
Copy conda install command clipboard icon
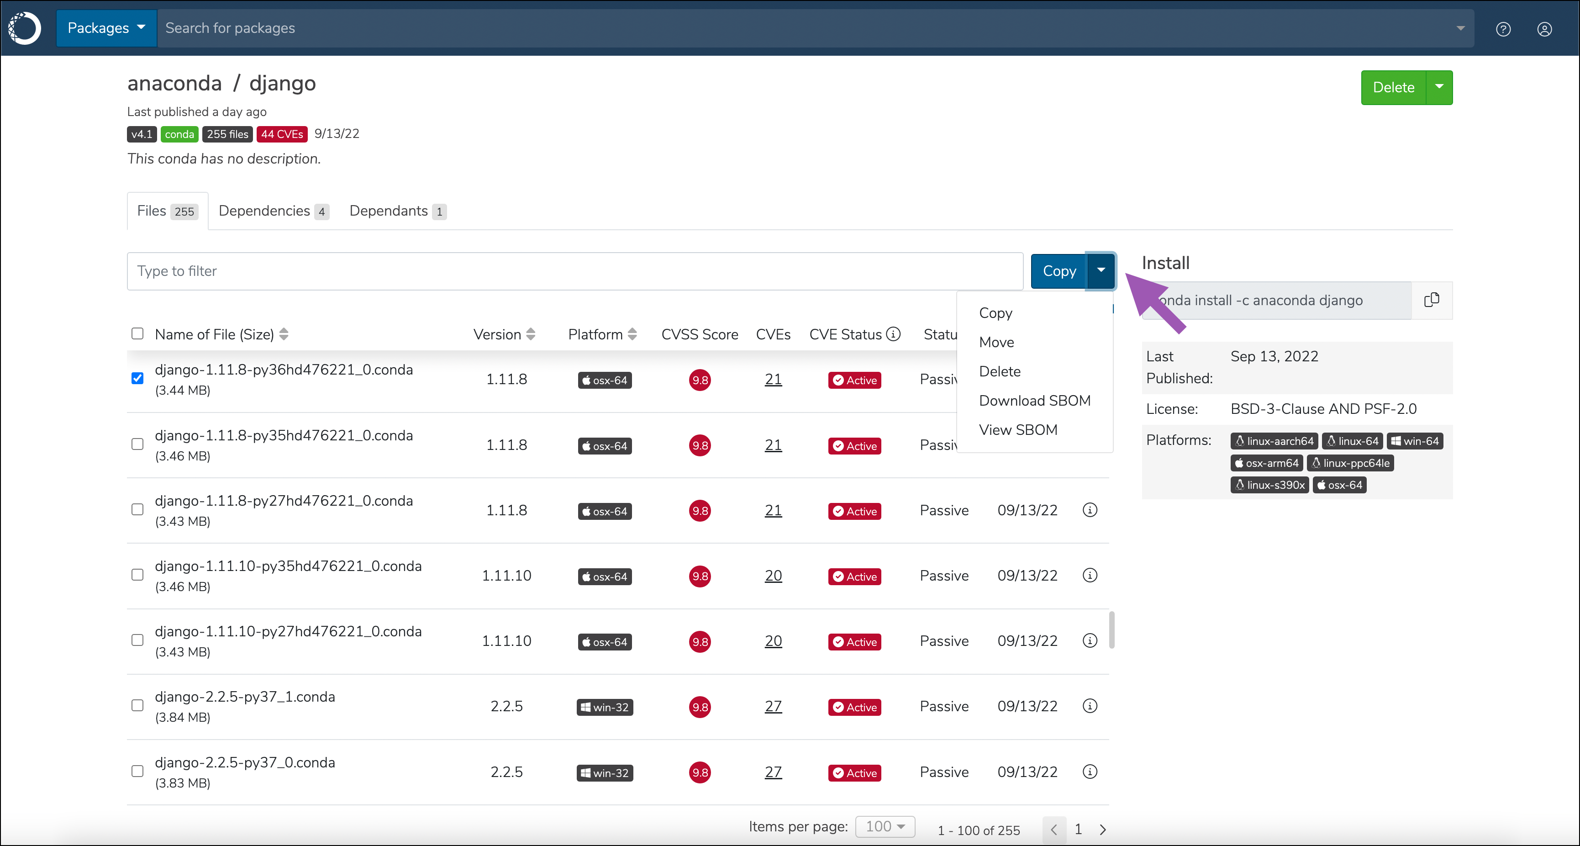pos(1431,300)
